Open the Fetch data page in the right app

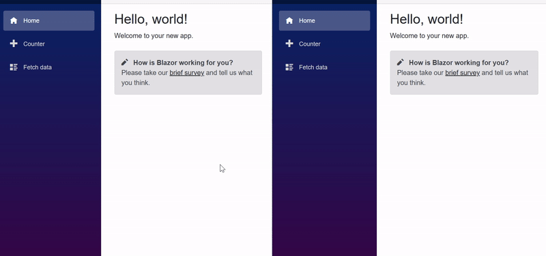point(325,67)
